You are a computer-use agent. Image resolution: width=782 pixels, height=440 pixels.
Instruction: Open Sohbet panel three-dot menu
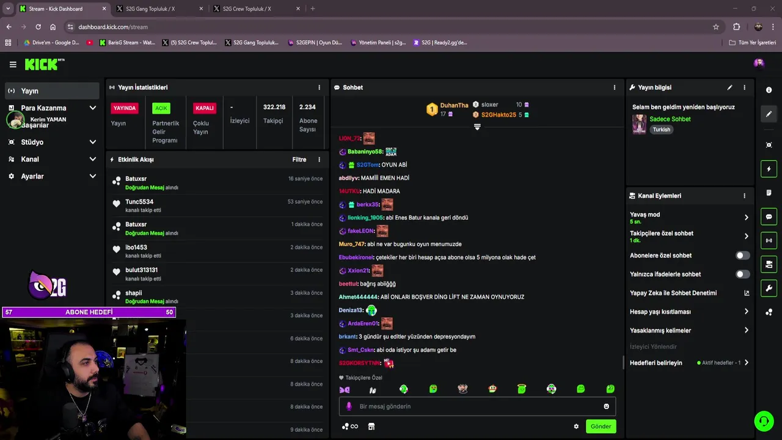tap(615, 87)
